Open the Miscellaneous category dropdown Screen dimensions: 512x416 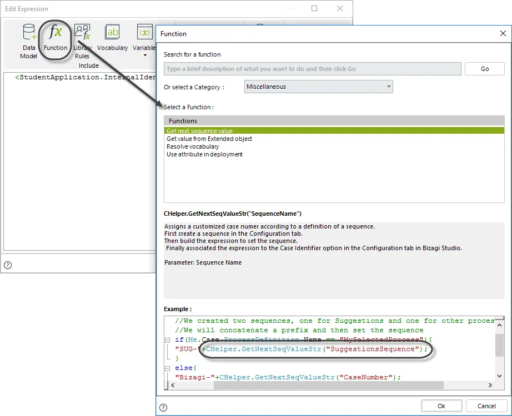coord(318,87)
